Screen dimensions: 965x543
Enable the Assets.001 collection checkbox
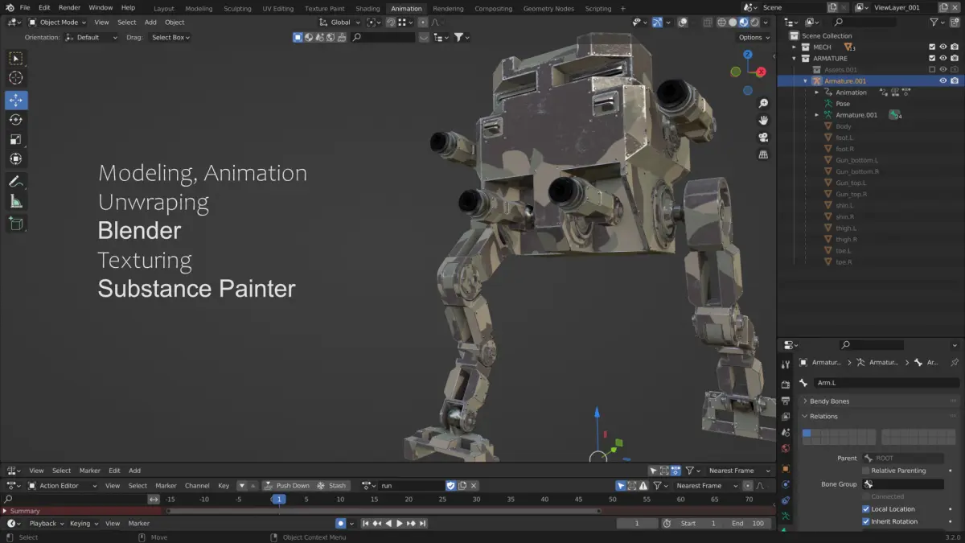pos(932,70)
